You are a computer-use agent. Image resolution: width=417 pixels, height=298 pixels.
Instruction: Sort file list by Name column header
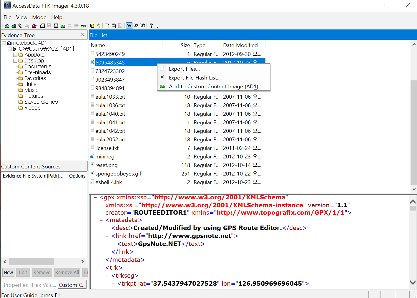126,45
